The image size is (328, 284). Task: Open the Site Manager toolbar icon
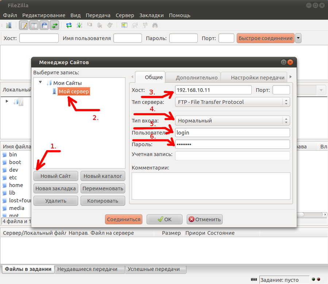coord(9,26)
